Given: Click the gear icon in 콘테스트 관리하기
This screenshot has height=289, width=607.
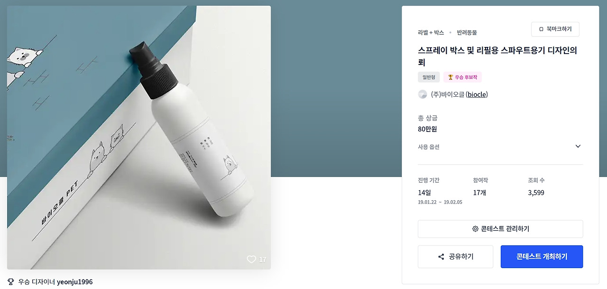Looking at the screenshot, I should click(x=475, y=229).
